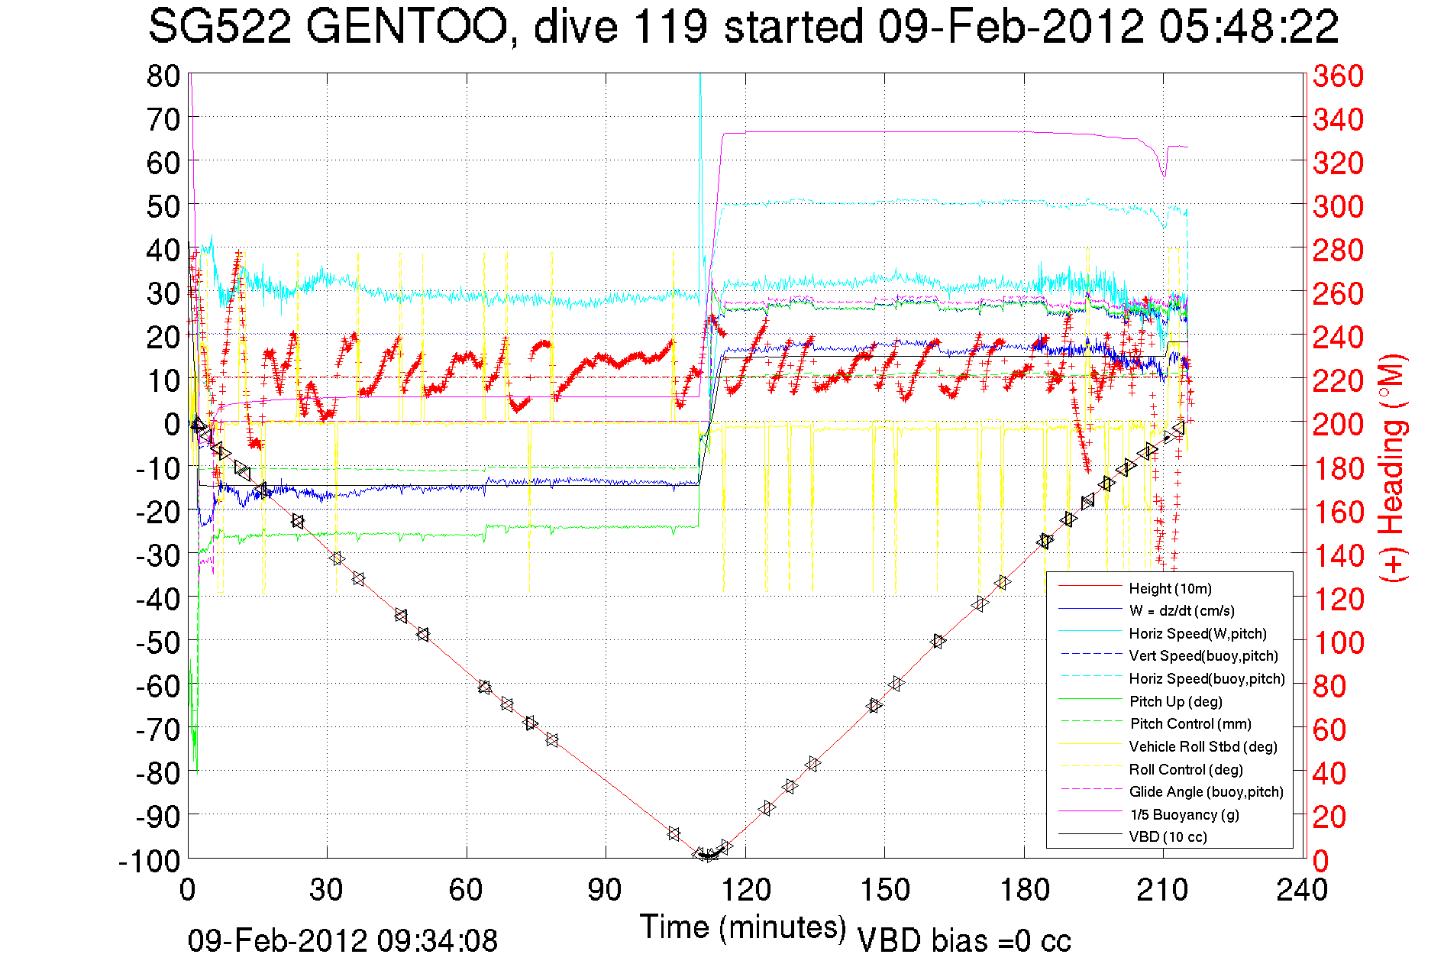Click the magenta dashed sample for Glide Angle
The width and height of the screenshot is (1444, 964).
pyautogui.click(x=1090, y=790)
